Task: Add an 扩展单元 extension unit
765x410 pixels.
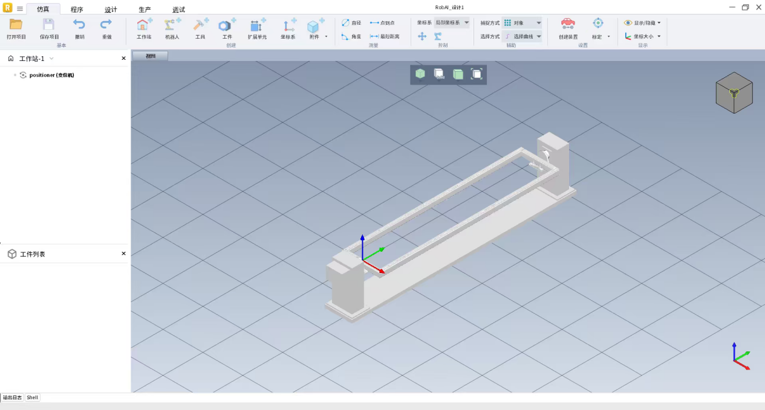Action: click(257, 25)
